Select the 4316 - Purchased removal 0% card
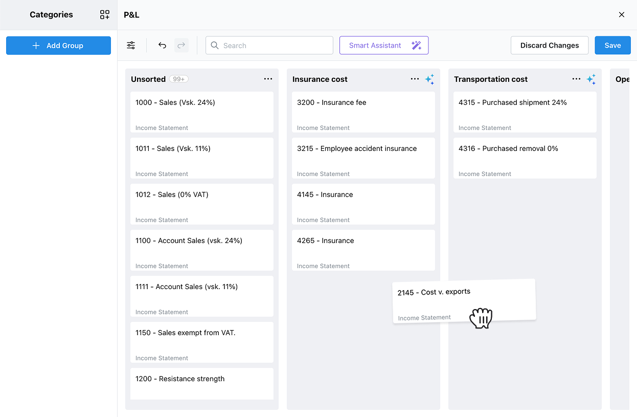The width and height of the screenshot is (637, 417). [525, 158]
